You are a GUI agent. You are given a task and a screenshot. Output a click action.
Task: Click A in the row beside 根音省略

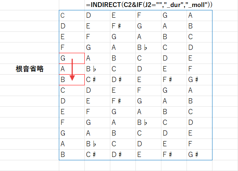pos(72,69)
